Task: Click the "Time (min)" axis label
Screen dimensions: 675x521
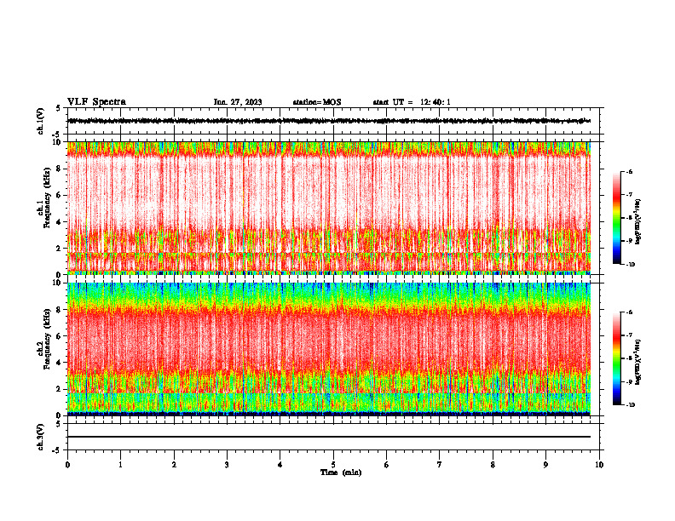Action: 341,472
